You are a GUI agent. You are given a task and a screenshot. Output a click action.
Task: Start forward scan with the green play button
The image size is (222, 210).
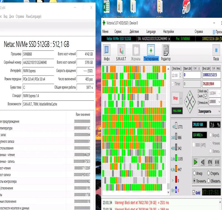[x=196, y=162]
